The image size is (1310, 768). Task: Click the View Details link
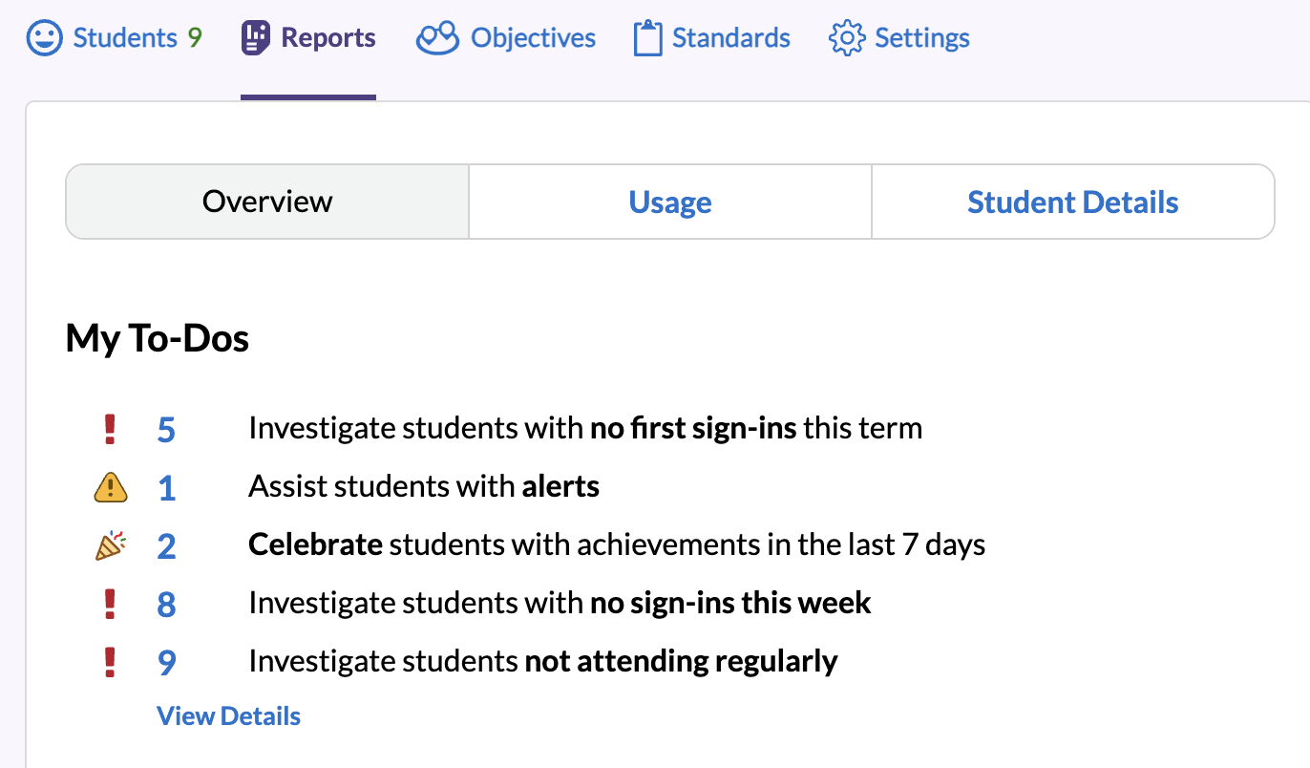point(228,716)
